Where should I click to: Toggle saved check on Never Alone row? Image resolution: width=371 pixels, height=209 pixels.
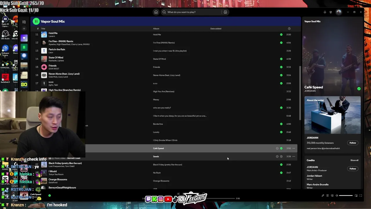[281, 75]
